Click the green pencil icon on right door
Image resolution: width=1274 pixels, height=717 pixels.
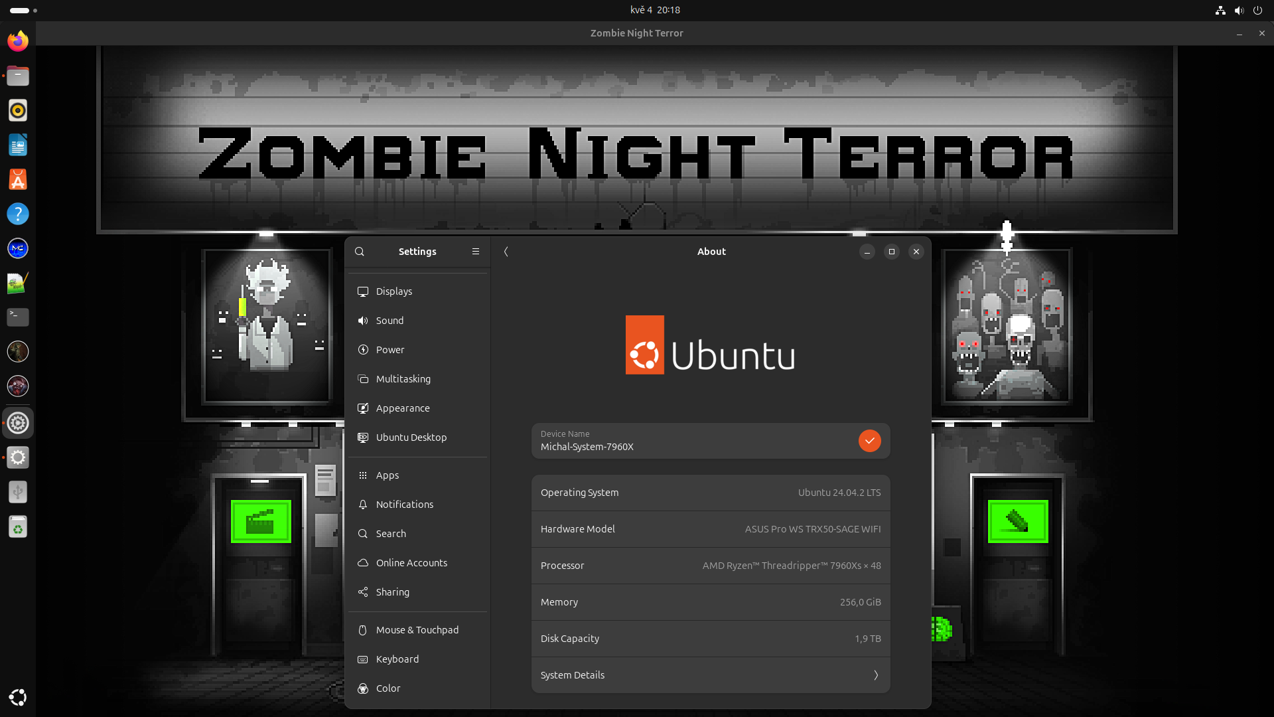point(1017,522)
